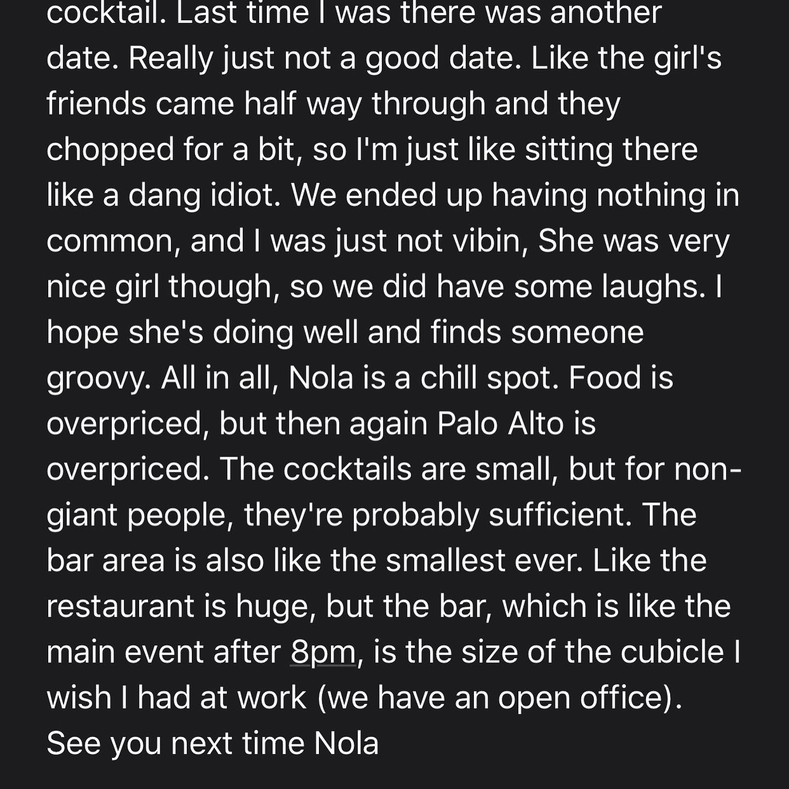Click the word "Really" in the text

tap(170, 59)
